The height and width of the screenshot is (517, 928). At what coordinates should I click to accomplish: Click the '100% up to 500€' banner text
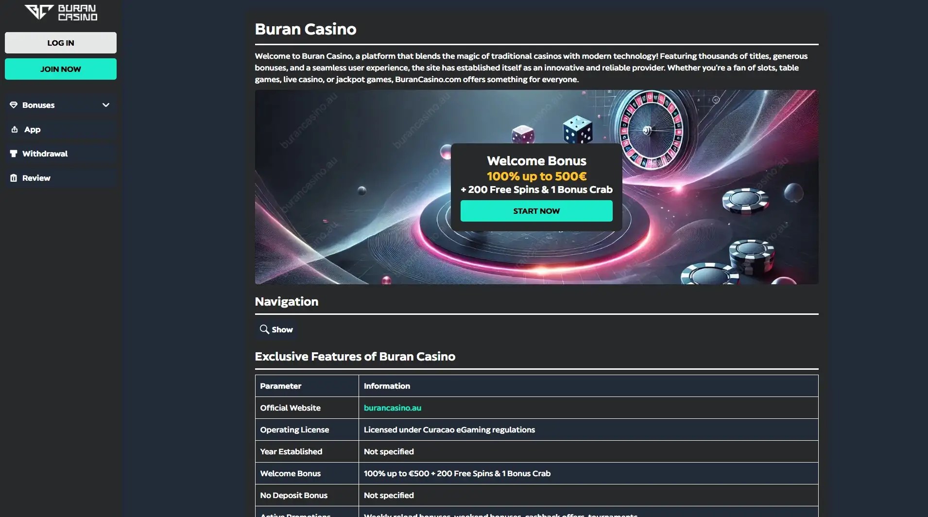tap(536, 176)
